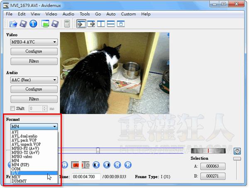Go to previous black frame
The image size is (249, 188).
[x=96, y=165]
